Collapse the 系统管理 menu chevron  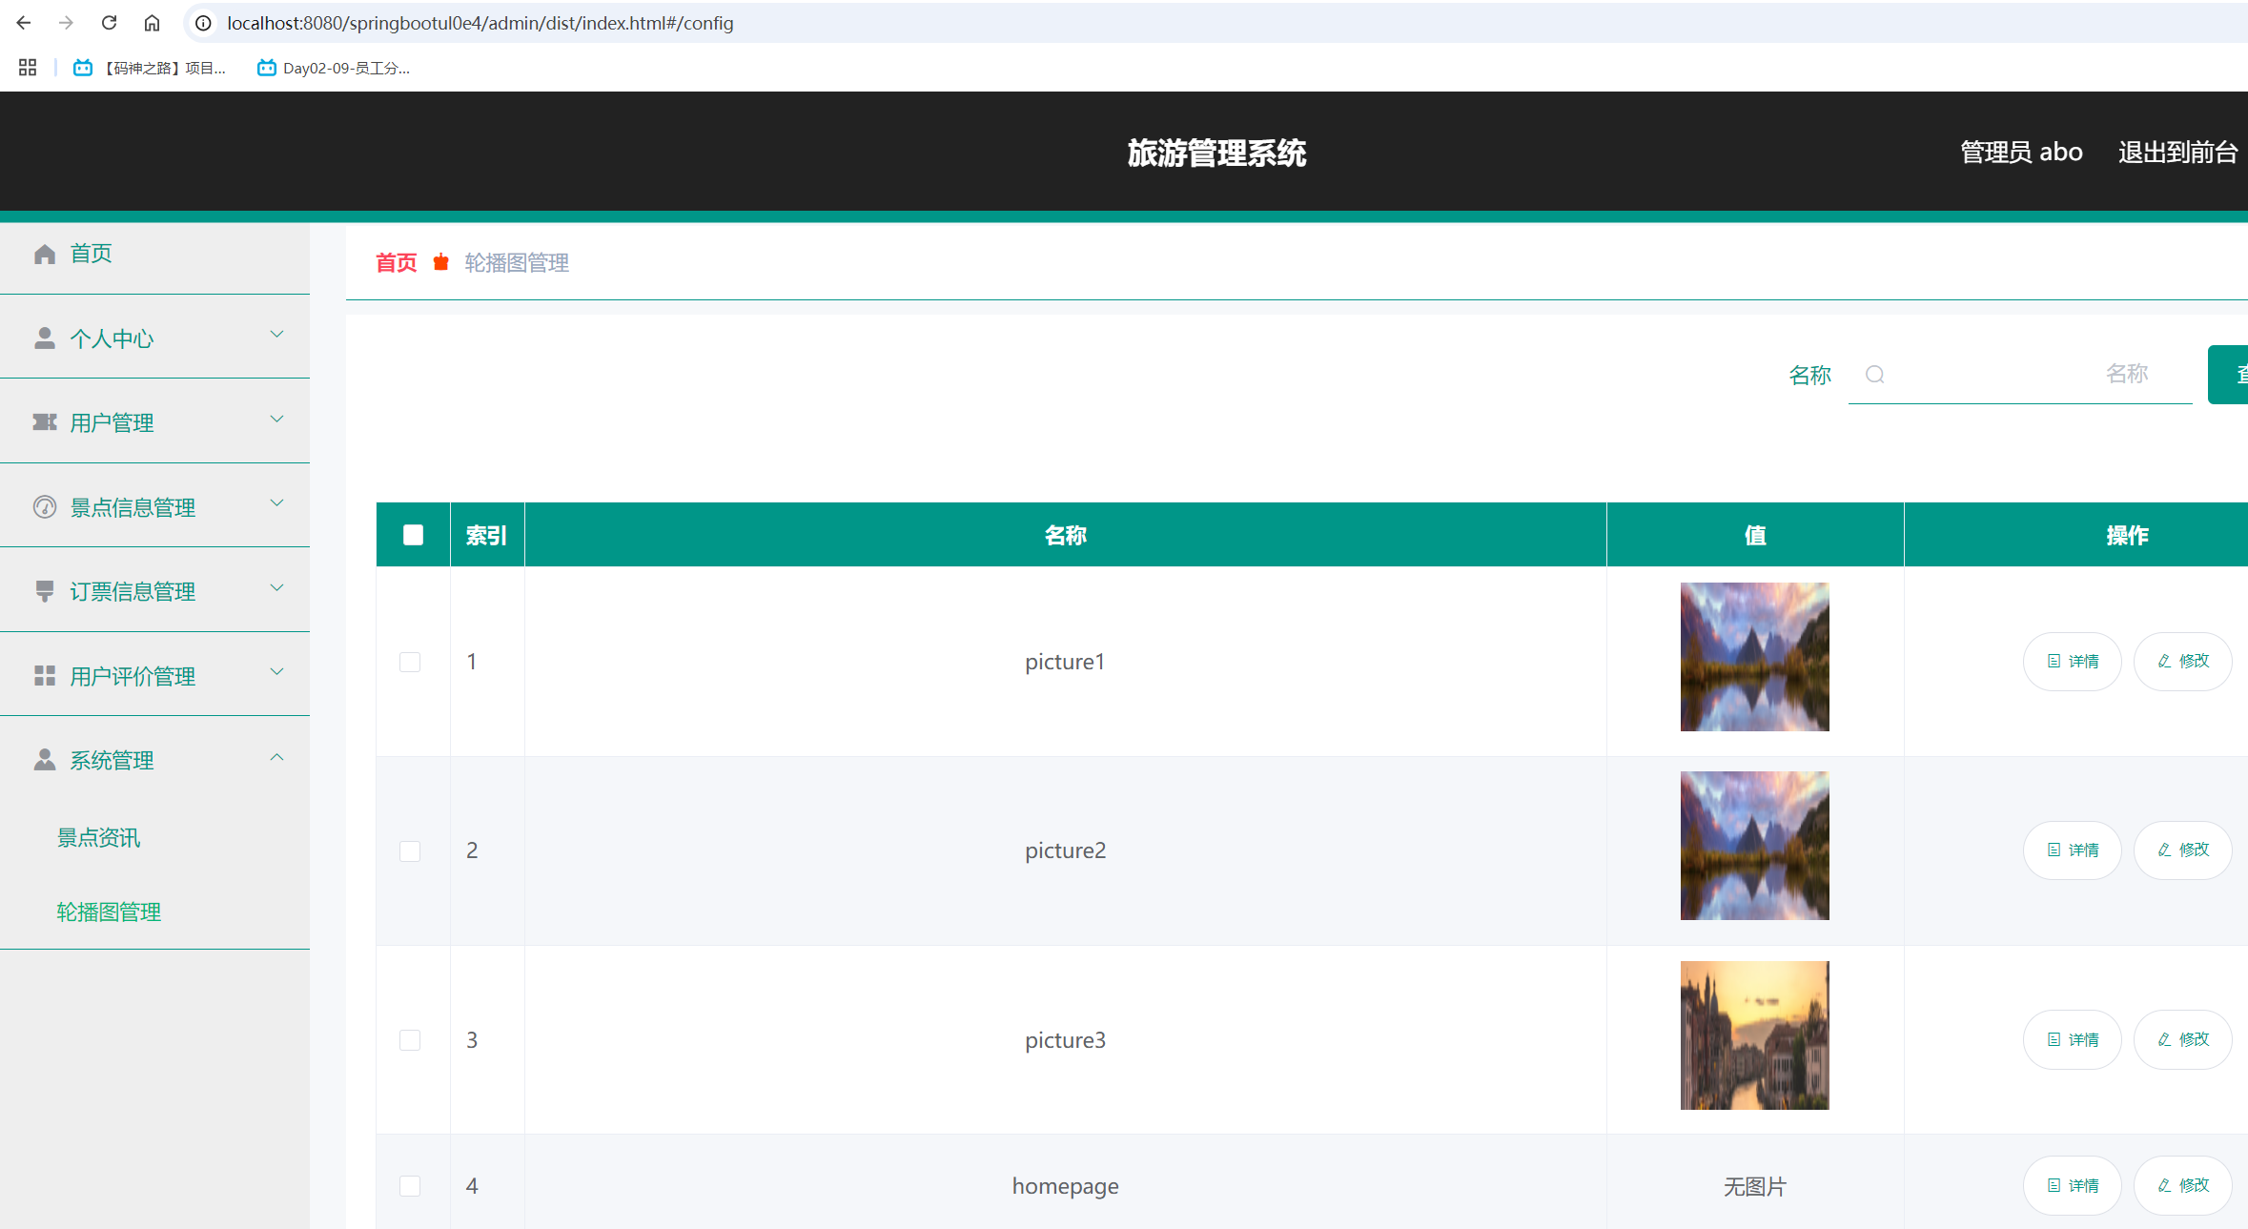(x=276, y=757)
